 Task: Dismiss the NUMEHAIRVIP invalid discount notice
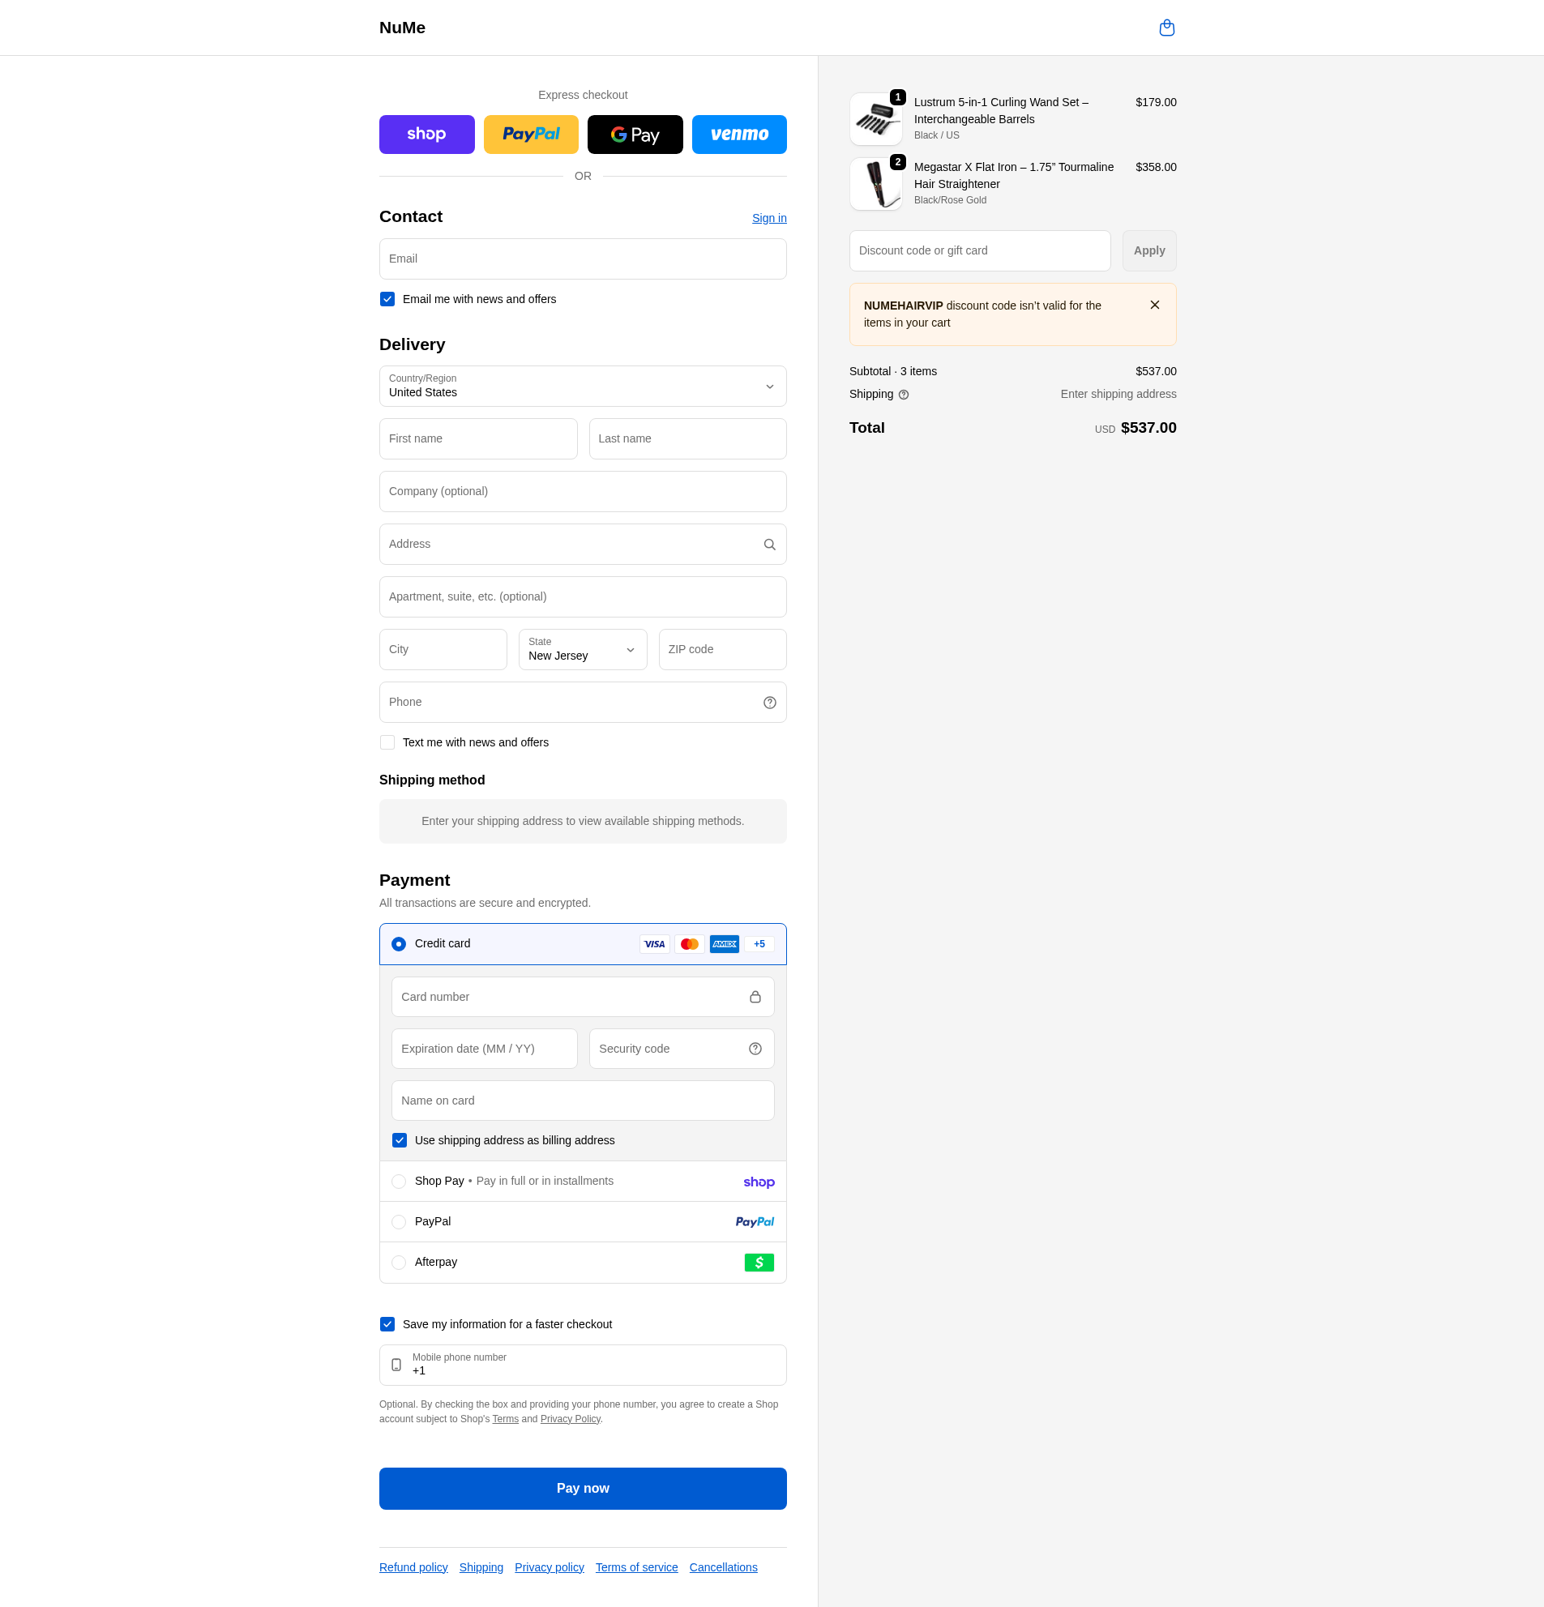click(1153, 305)
